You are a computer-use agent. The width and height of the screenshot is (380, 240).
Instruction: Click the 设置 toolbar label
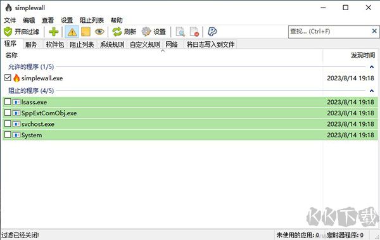click(x=160, y=32)
